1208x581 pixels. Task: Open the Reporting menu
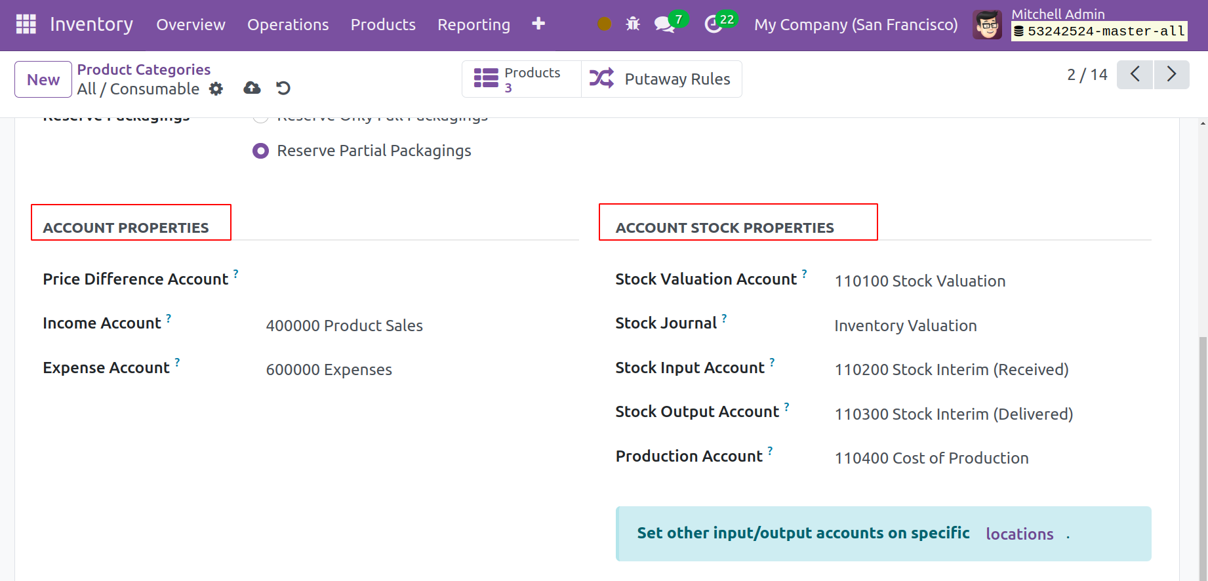(x=473, y=25)
